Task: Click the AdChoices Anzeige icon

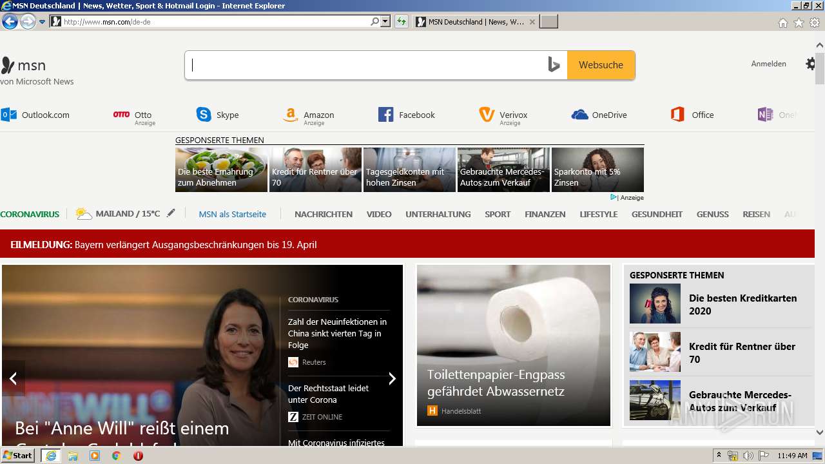Action: (x=614, y=198)
